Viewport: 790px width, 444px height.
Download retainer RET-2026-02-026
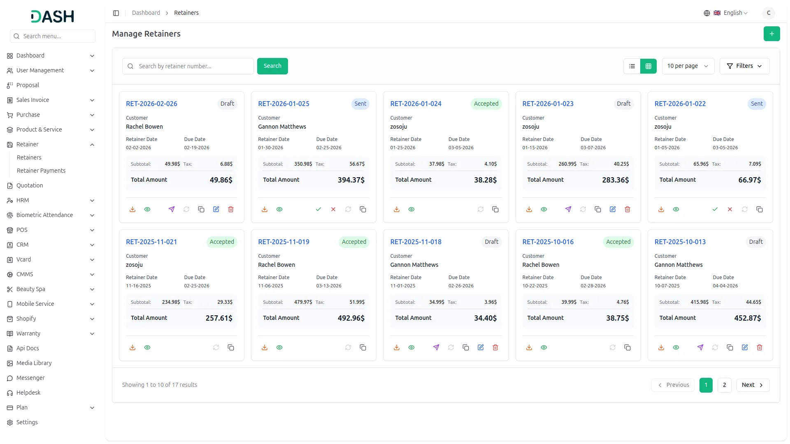tap(132, 209)
